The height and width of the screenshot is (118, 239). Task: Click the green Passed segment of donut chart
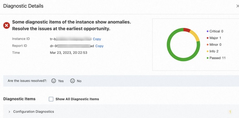[x=171, y=52]
